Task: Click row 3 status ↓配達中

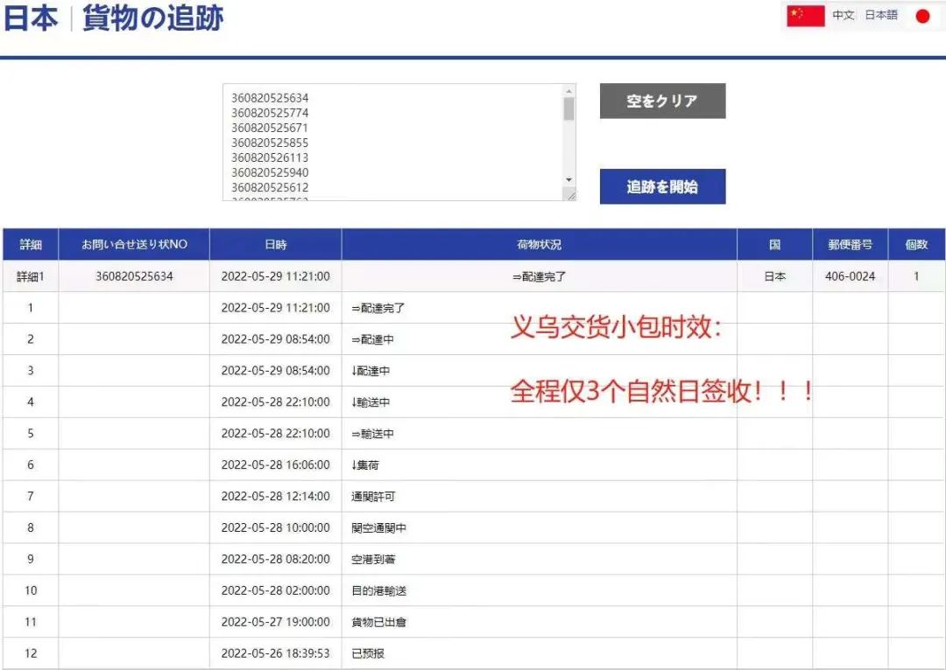Action: pyautogui.click(x=371, y=371)
